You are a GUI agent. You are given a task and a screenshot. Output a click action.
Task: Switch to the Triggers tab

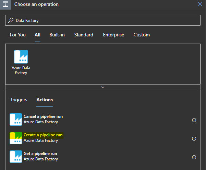click(19, 100)
